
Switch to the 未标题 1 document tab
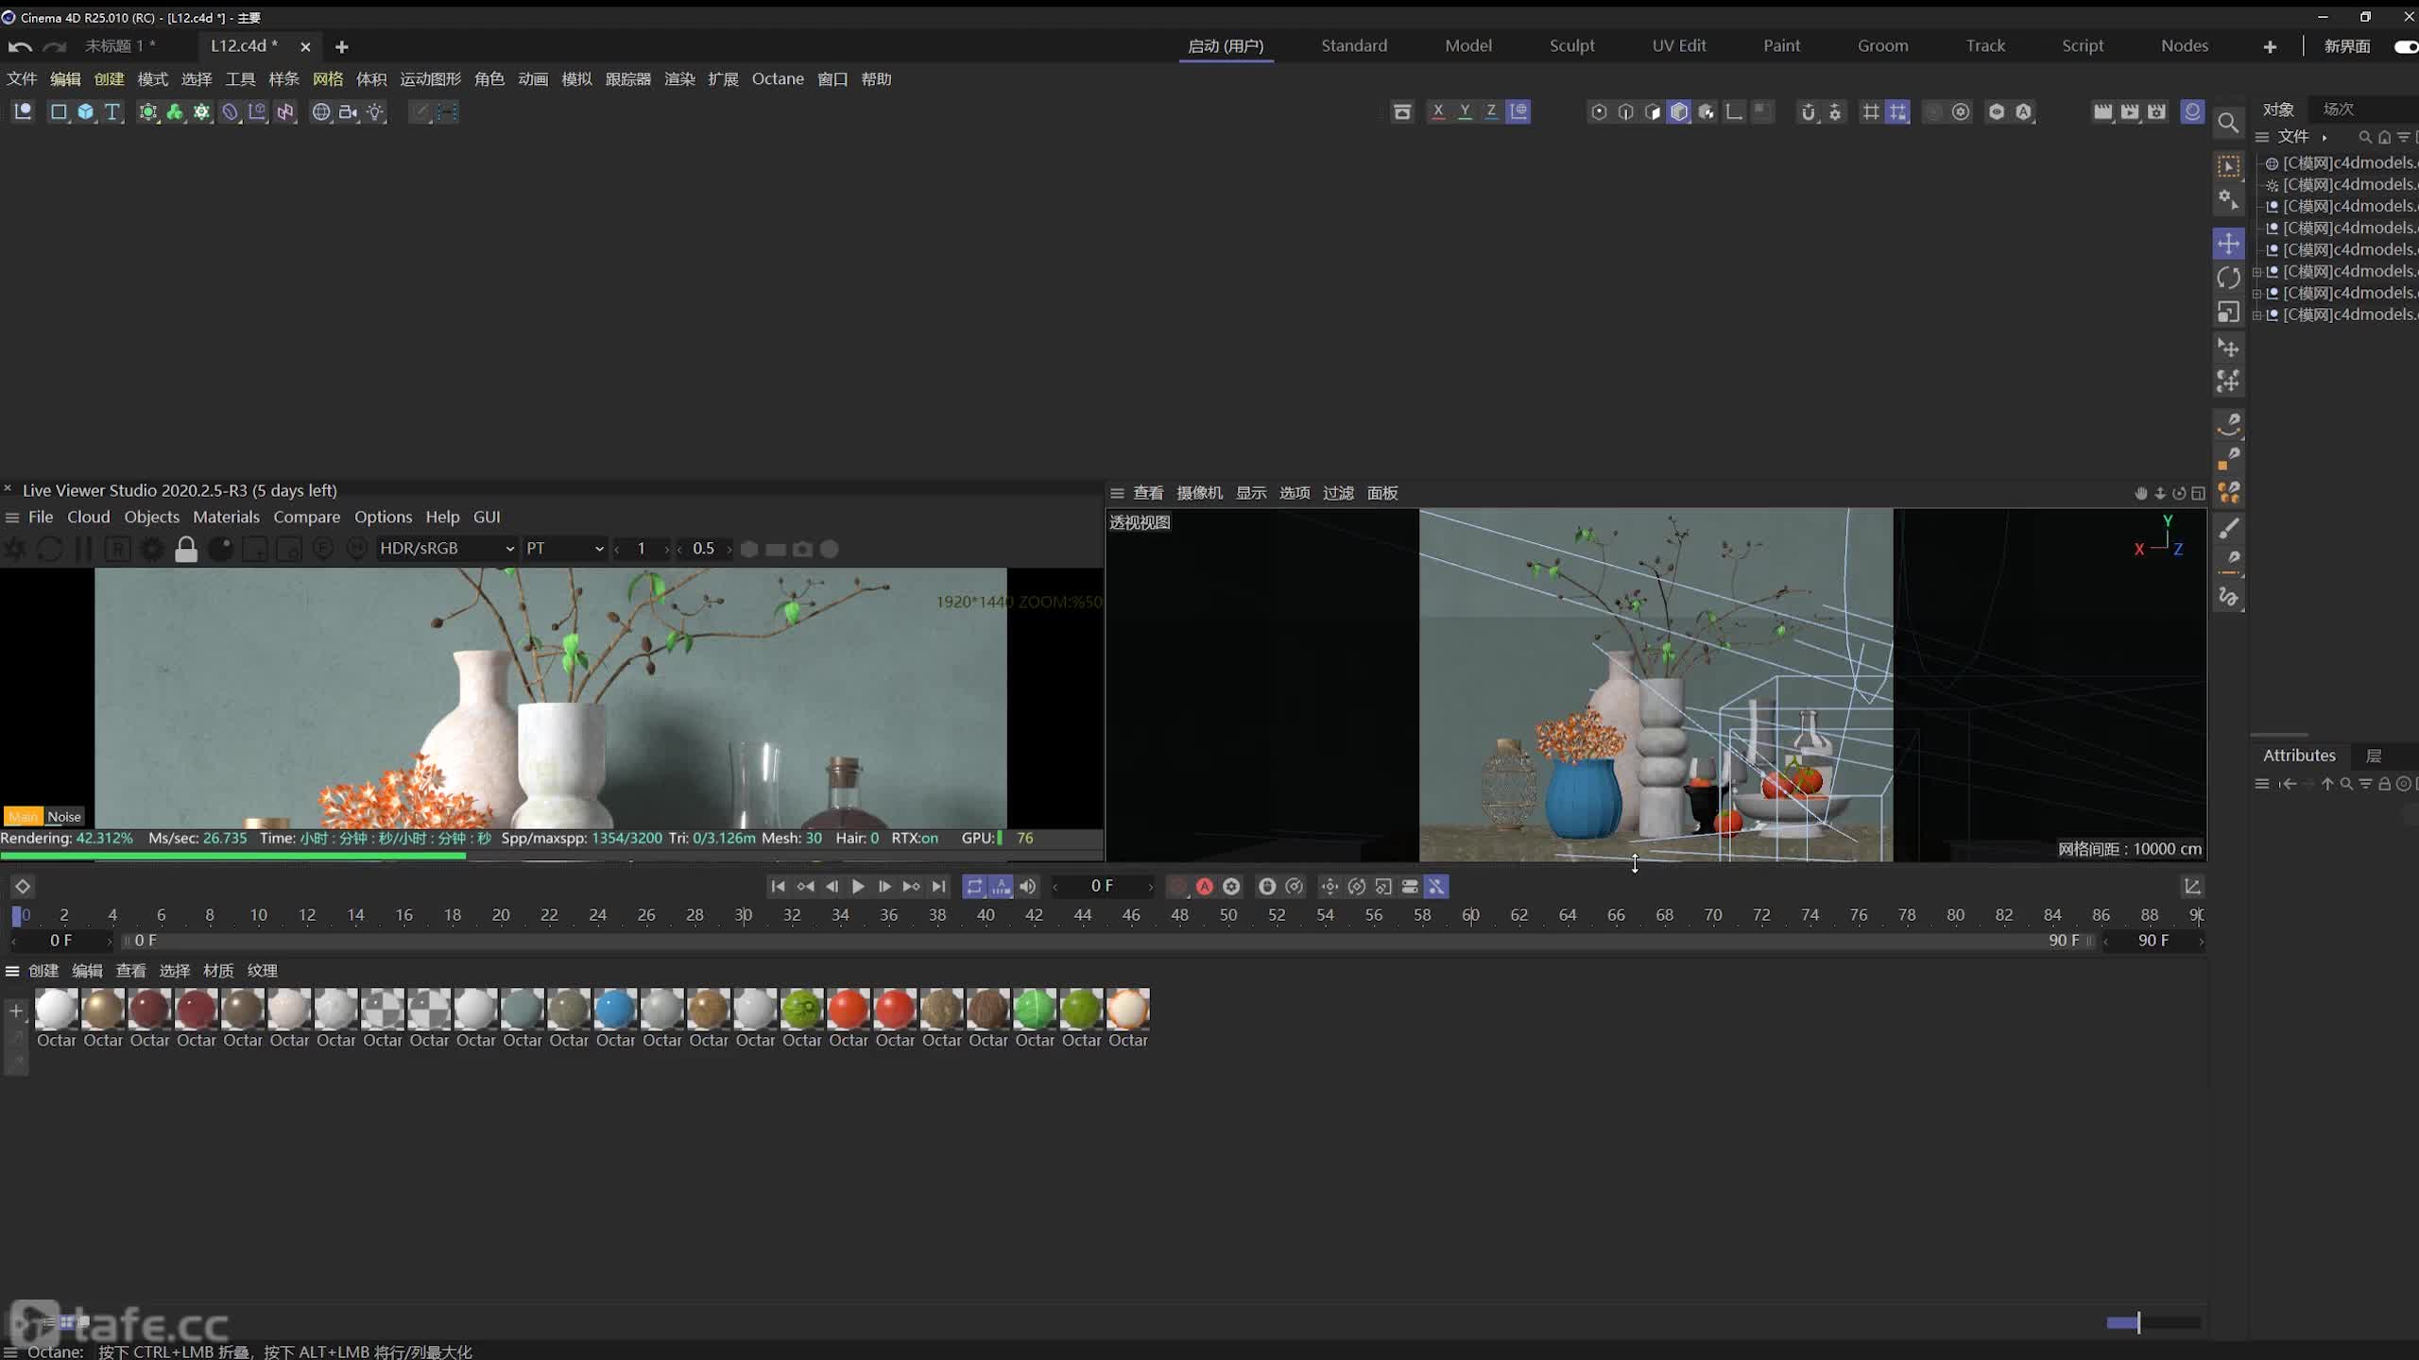(120, 45)
